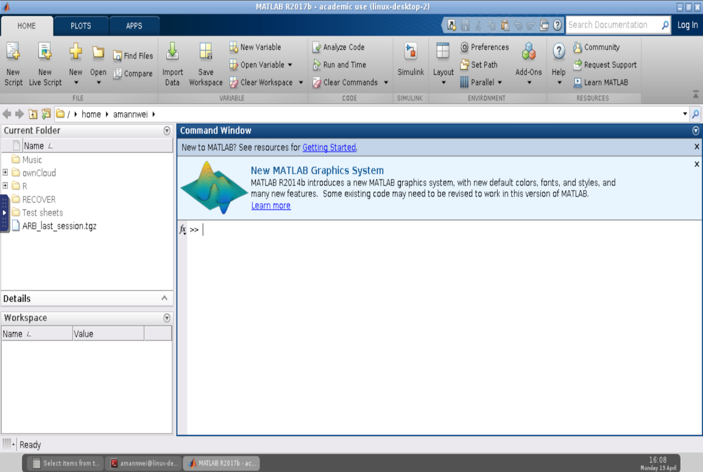Open the Clear Workspace dropdown arrow
The width and height of the screenshot is (703, 472).
click(x=301, y=83)
